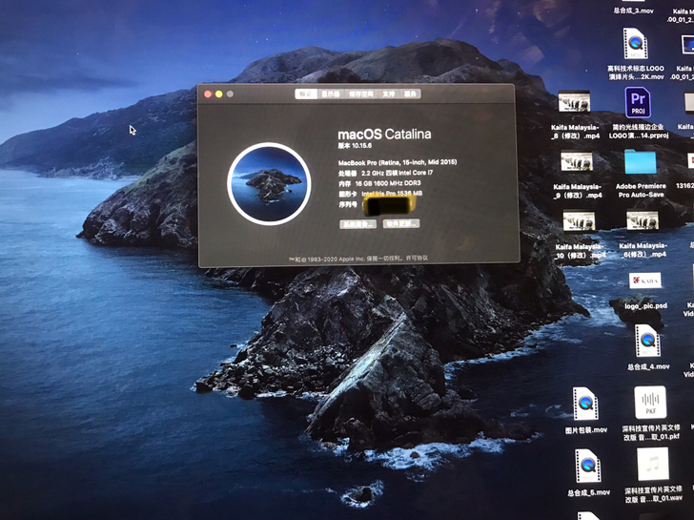This screenshot has height=520, width=694.
Task: Select the Adobe Premiere Pro Auto-Save folder
Action: point(640,162)
